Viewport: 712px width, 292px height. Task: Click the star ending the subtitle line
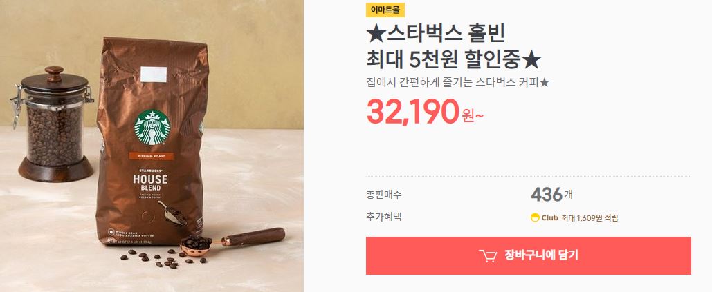pyautogui.click(x=545, y=82)
